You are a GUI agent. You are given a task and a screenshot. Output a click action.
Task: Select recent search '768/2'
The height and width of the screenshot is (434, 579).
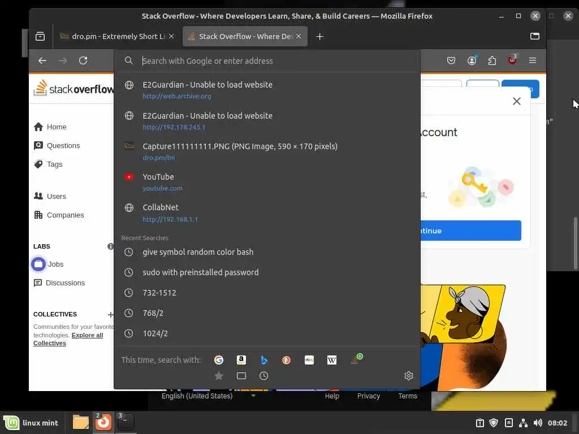point(267,313)
